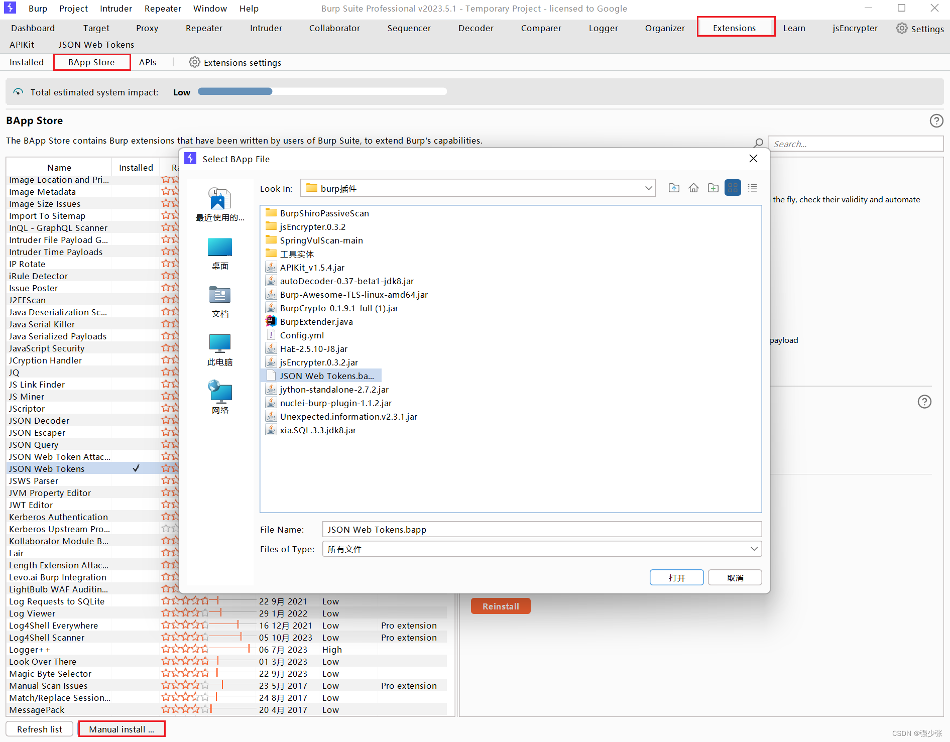950x742 pixels.
Task: Open Documents (文档) location in sidebar
Action: tap(220, 302)
